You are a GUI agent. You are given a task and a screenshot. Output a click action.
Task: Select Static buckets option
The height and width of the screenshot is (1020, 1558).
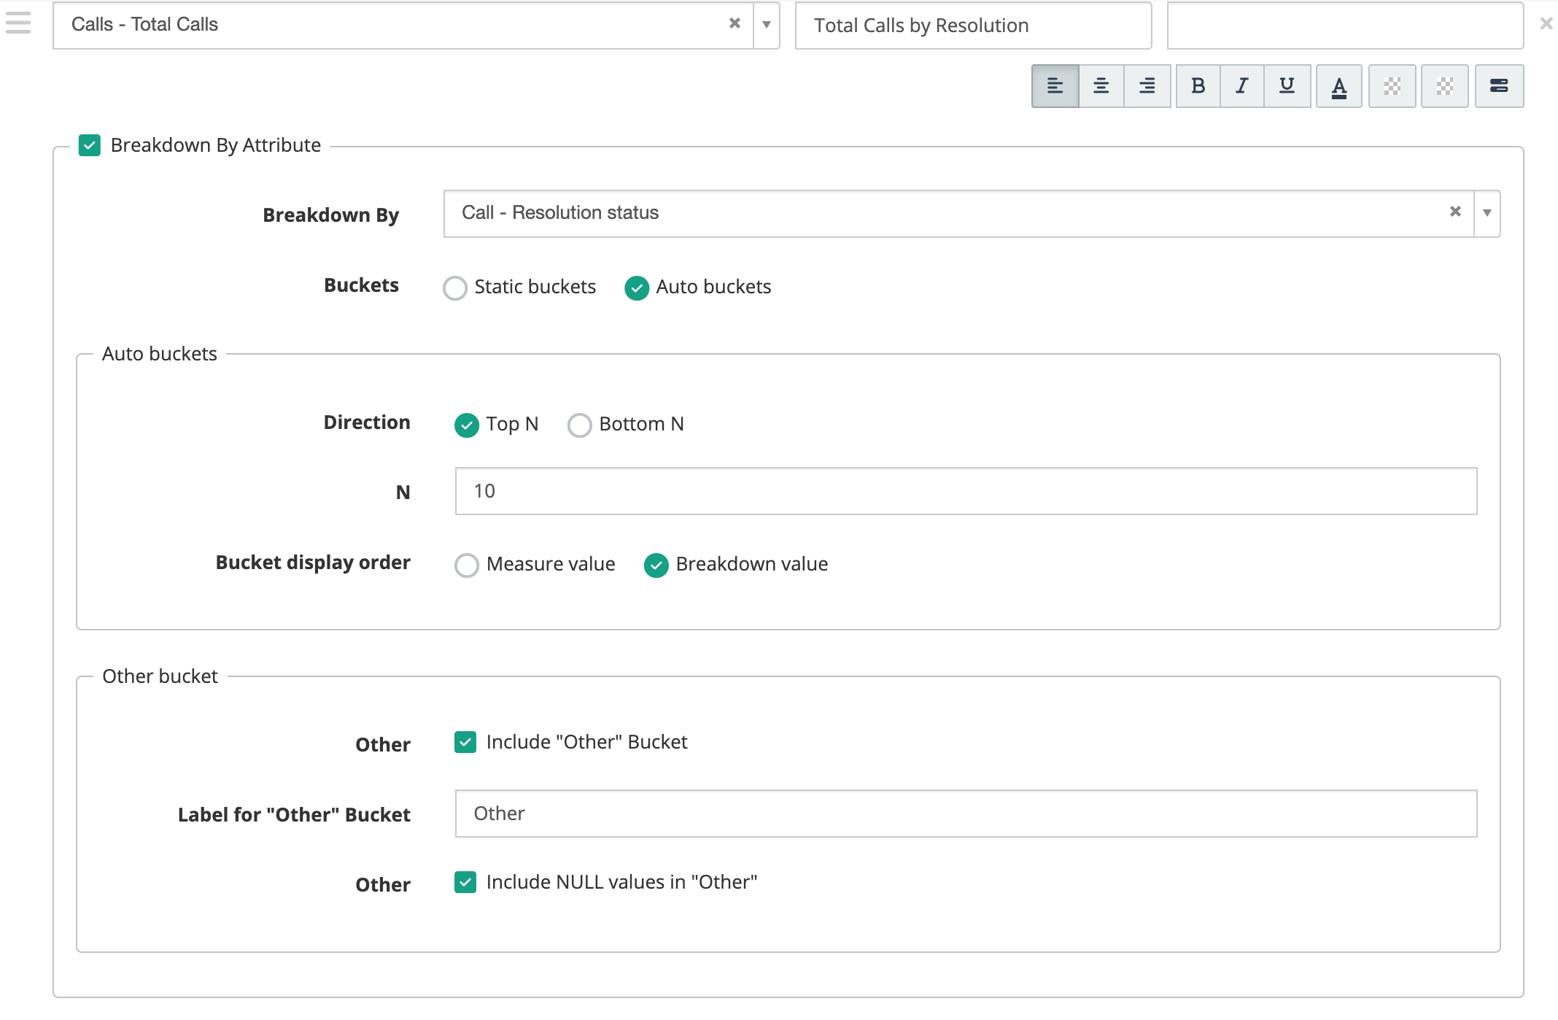pyautogui.click(x=455, y=287)
